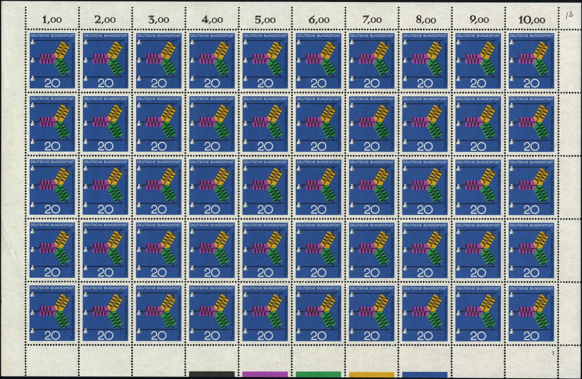Click the 9,00 margin value
Screen dimensions: 582x379
click(478, 19)
